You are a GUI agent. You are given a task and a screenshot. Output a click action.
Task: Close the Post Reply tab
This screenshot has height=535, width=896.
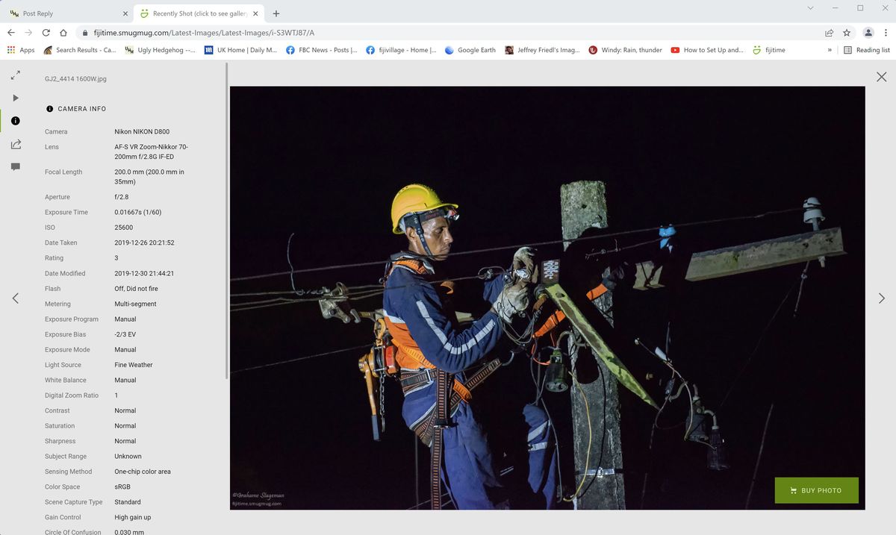[x=125, y=13]
